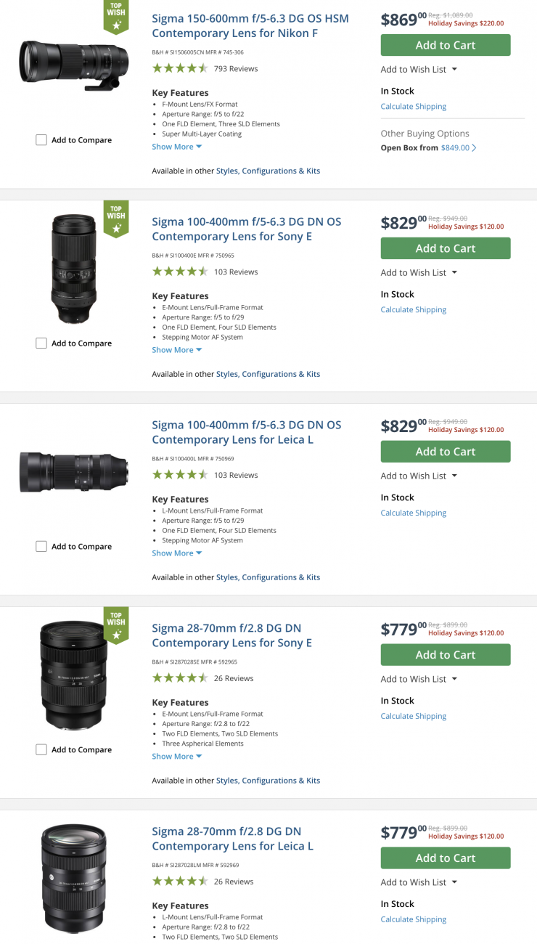Open Styles, Configurations & Kits for 150-600mm
537x944 pixels.
(x=268, y=171)
